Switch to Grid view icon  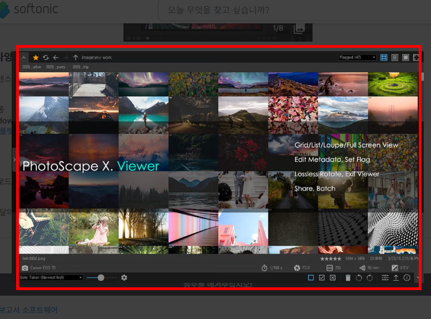click(384, 57)
